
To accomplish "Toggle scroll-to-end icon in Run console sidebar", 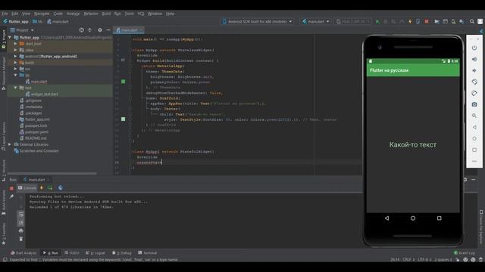I will [x=20, y=222].
